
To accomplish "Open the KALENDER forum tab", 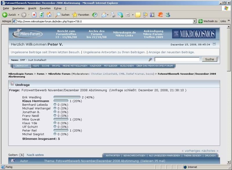I will (95, 66).
